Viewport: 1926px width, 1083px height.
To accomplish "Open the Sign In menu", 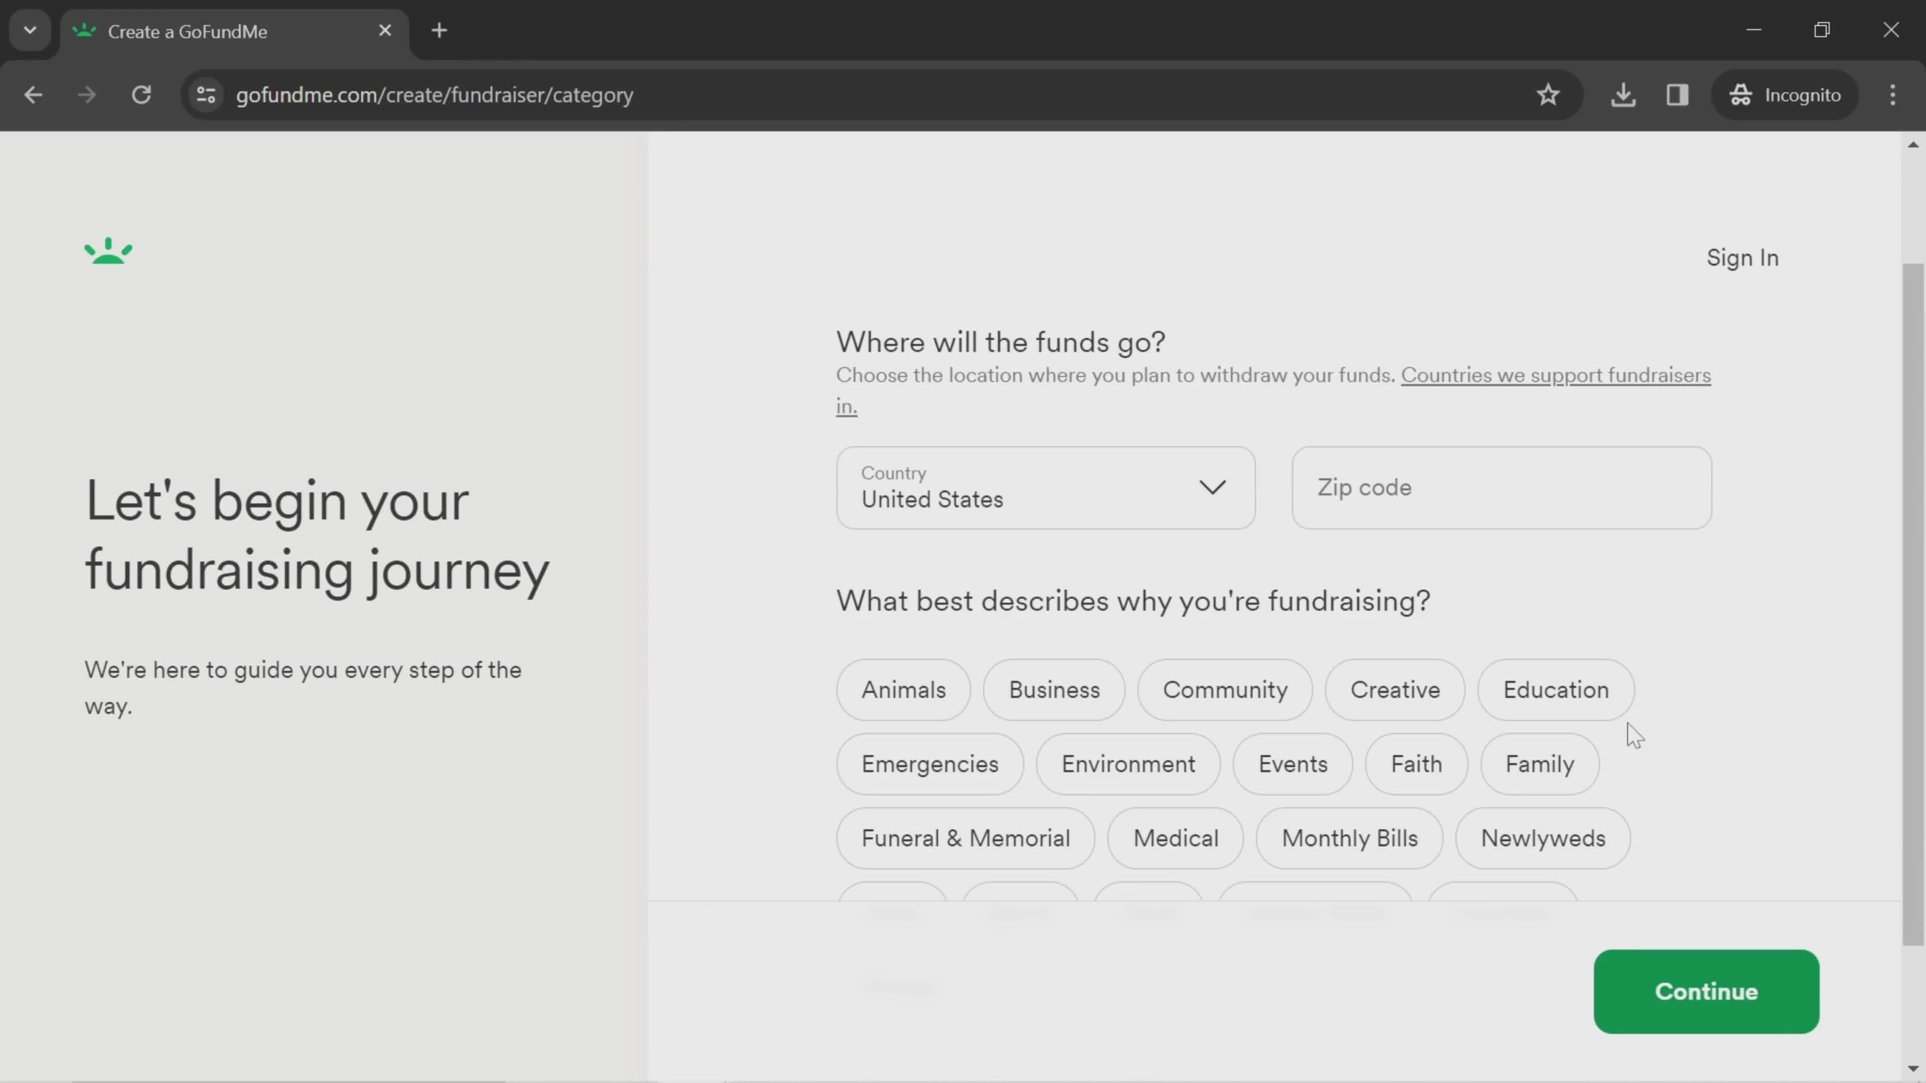I will tap(1742, 258).
